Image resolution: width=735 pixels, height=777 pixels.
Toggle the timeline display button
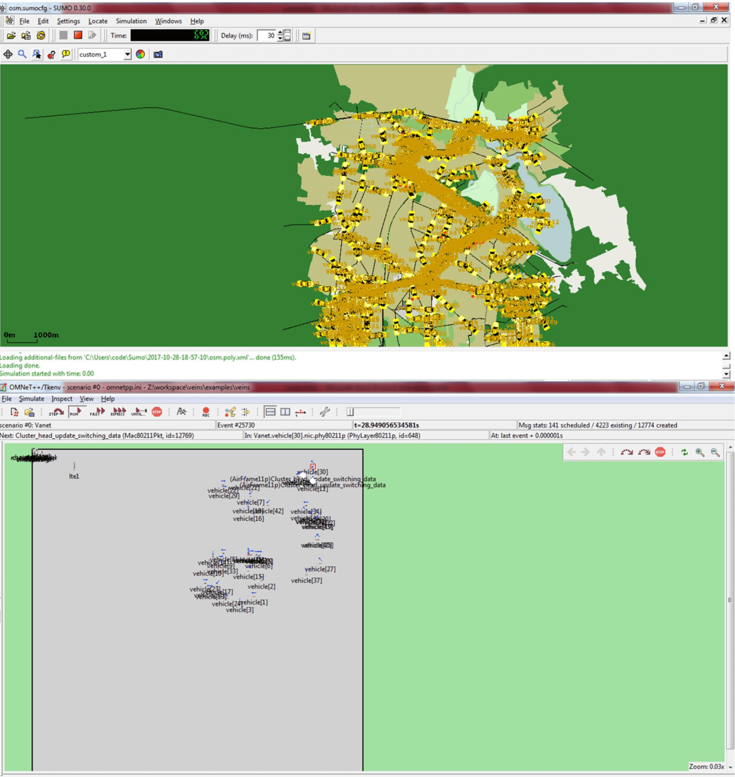coord(301,412)
